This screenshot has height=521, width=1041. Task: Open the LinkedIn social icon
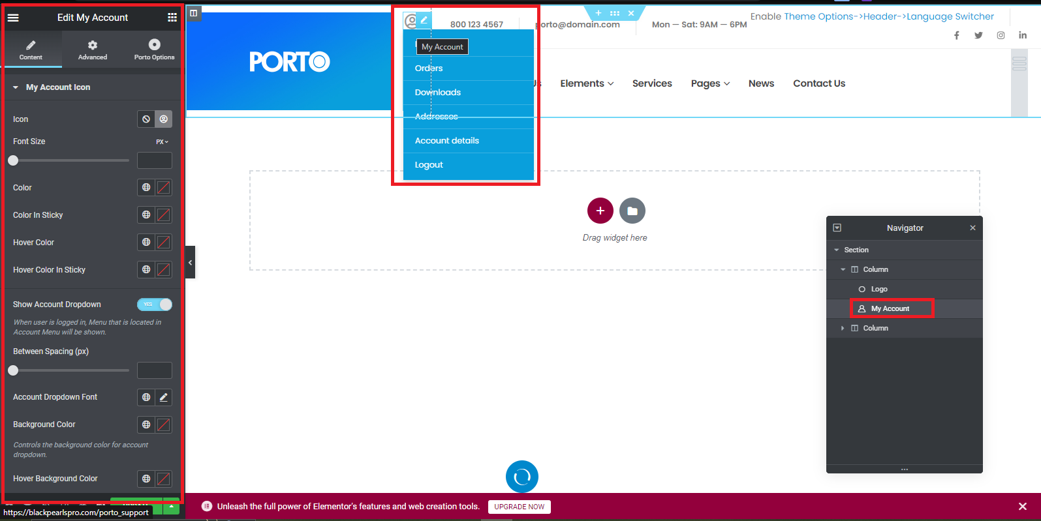coord(1023,35)
